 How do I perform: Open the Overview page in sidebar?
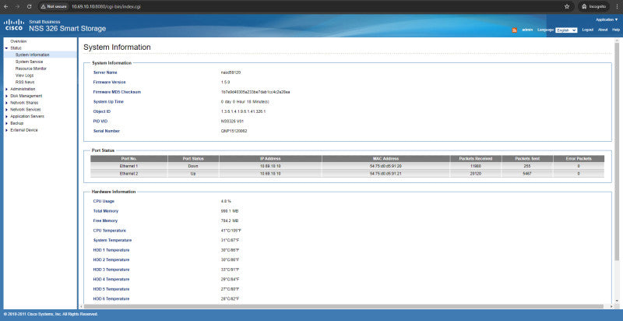(18, 41)
